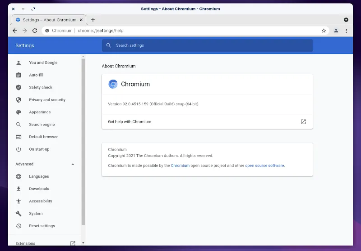Click the open source software link
361x251 pixels.
pos(264,166)
